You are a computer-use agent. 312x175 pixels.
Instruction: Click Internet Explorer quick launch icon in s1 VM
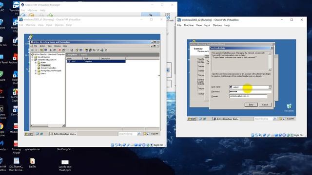[x=41, y=134]
